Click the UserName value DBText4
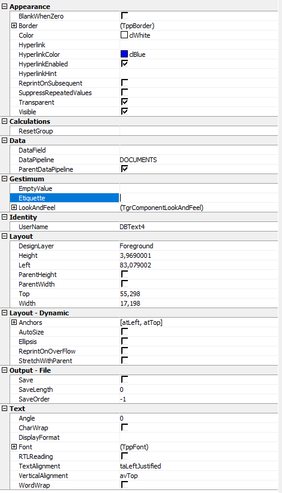Screen dimensions: 282x493 [132, 227]
